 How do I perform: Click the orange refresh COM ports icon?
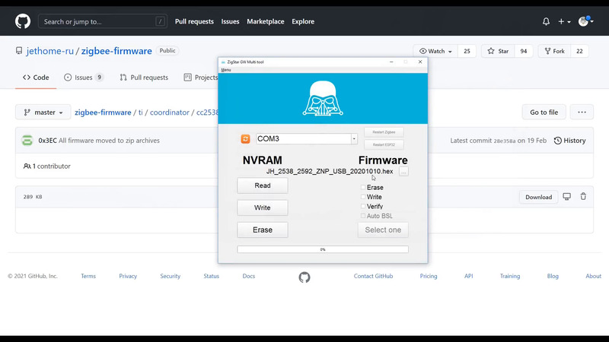(x=246, y=139)
